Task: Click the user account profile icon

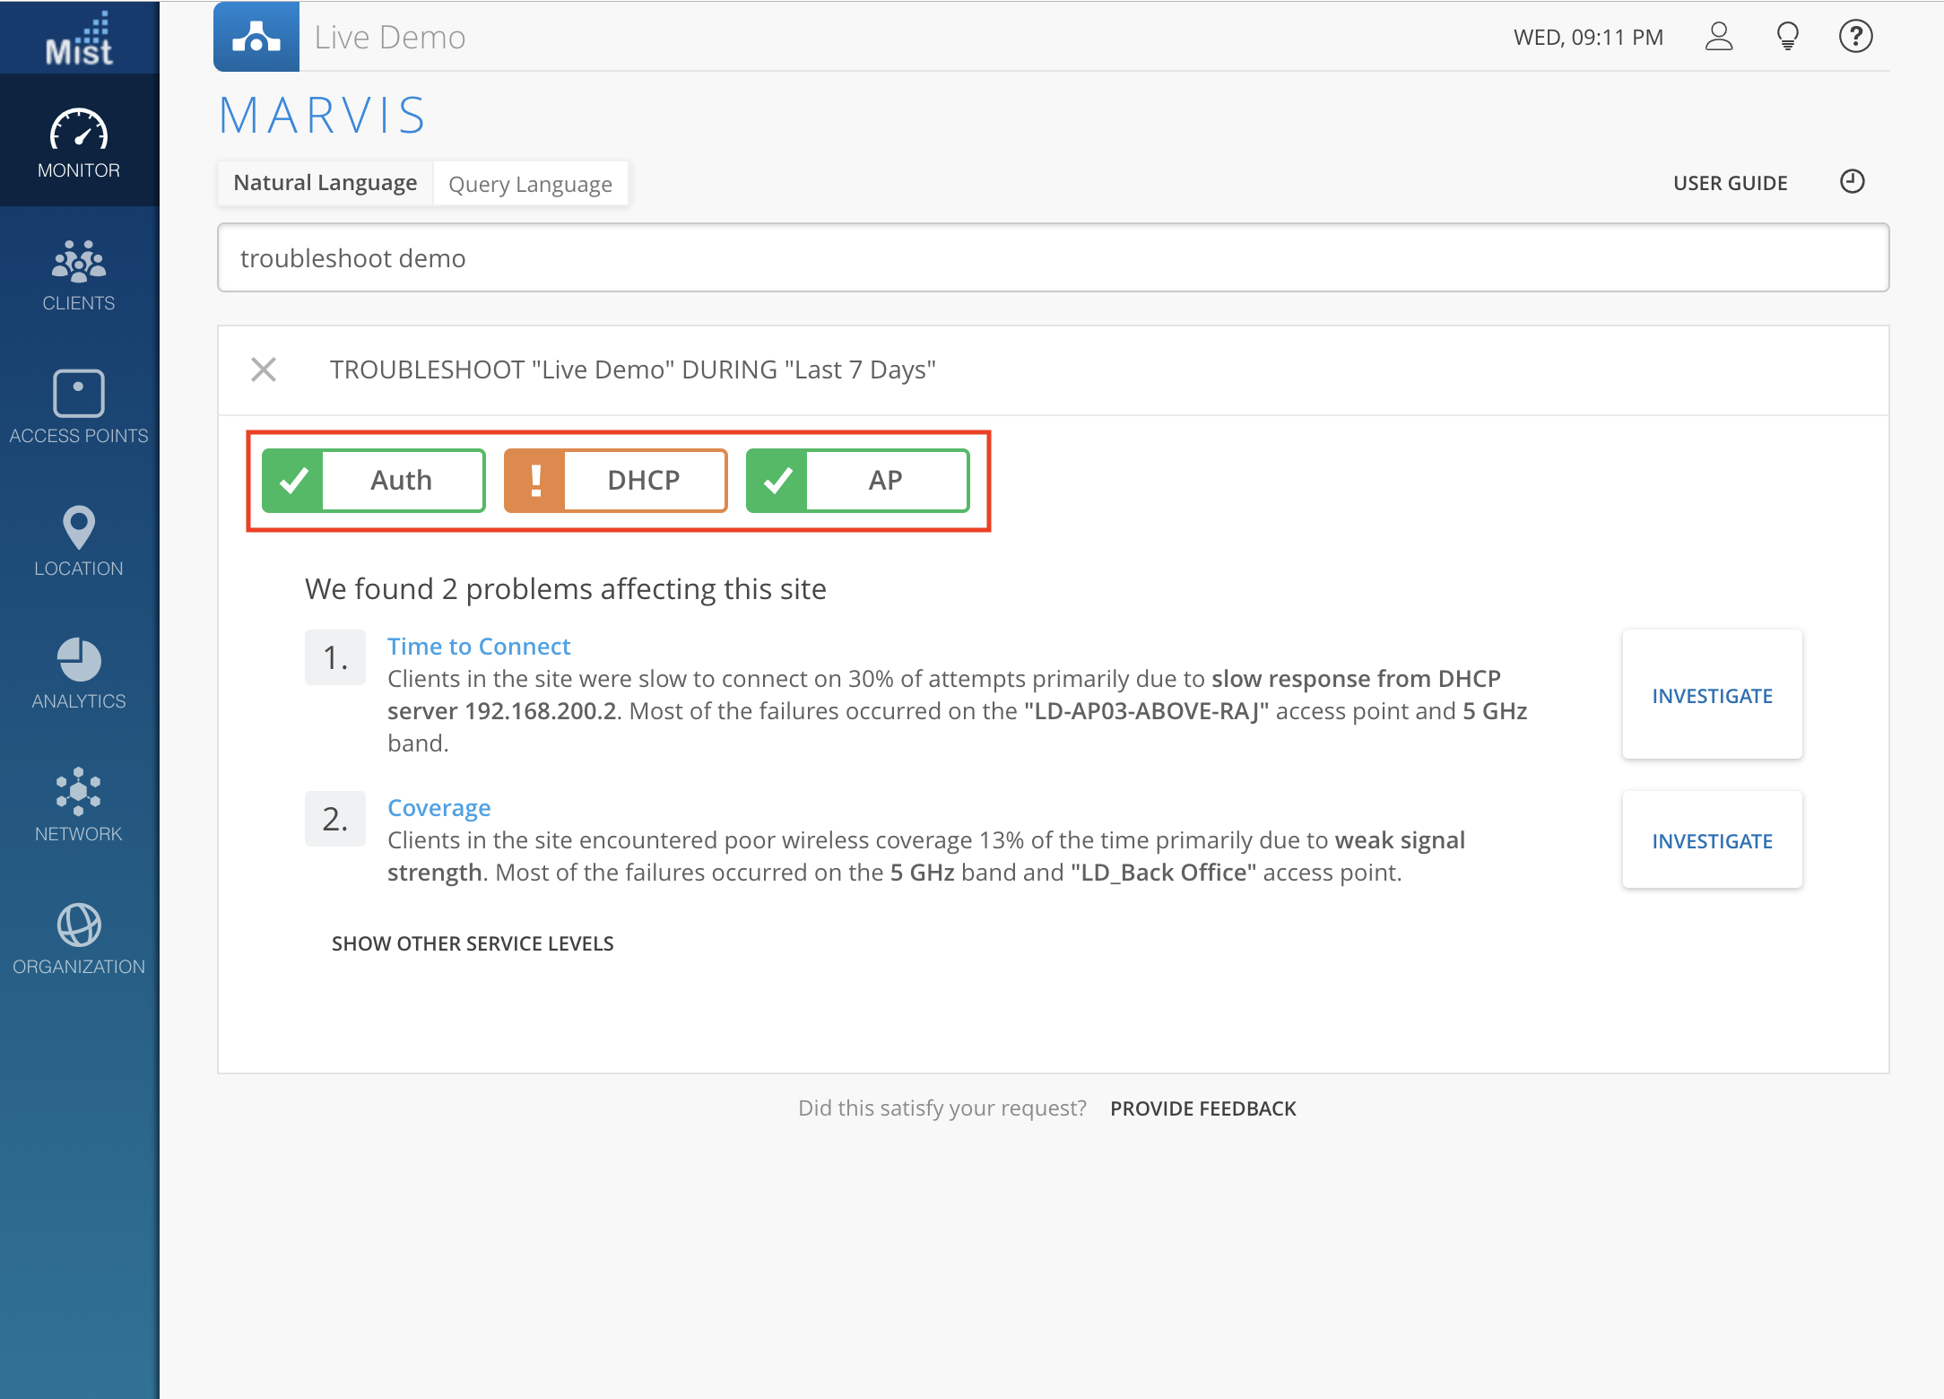Action: click(1718, 37)
